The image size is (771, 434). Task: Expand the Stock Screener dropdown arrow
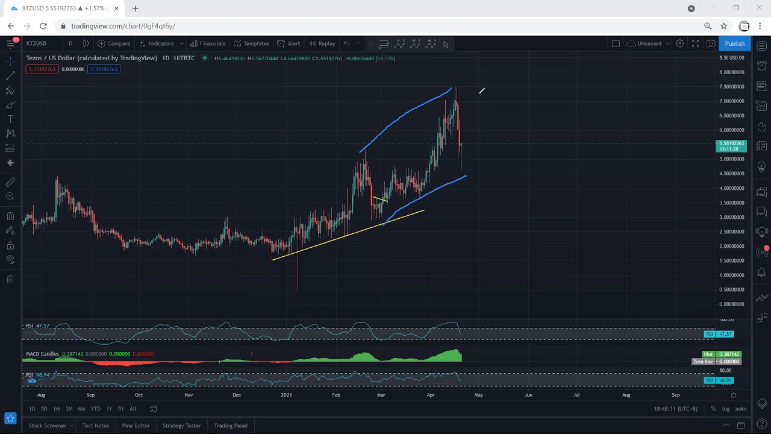pyautogui.click(x=72, y=426)
